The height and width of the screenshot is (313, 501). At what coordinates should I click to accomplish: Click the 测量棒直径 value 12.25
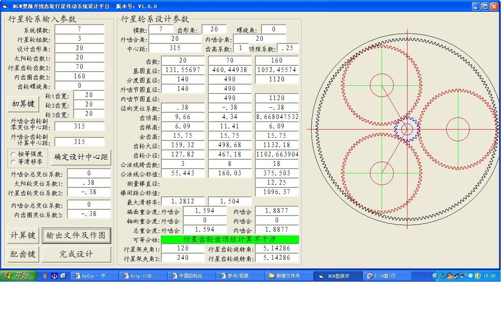(277, 183)
